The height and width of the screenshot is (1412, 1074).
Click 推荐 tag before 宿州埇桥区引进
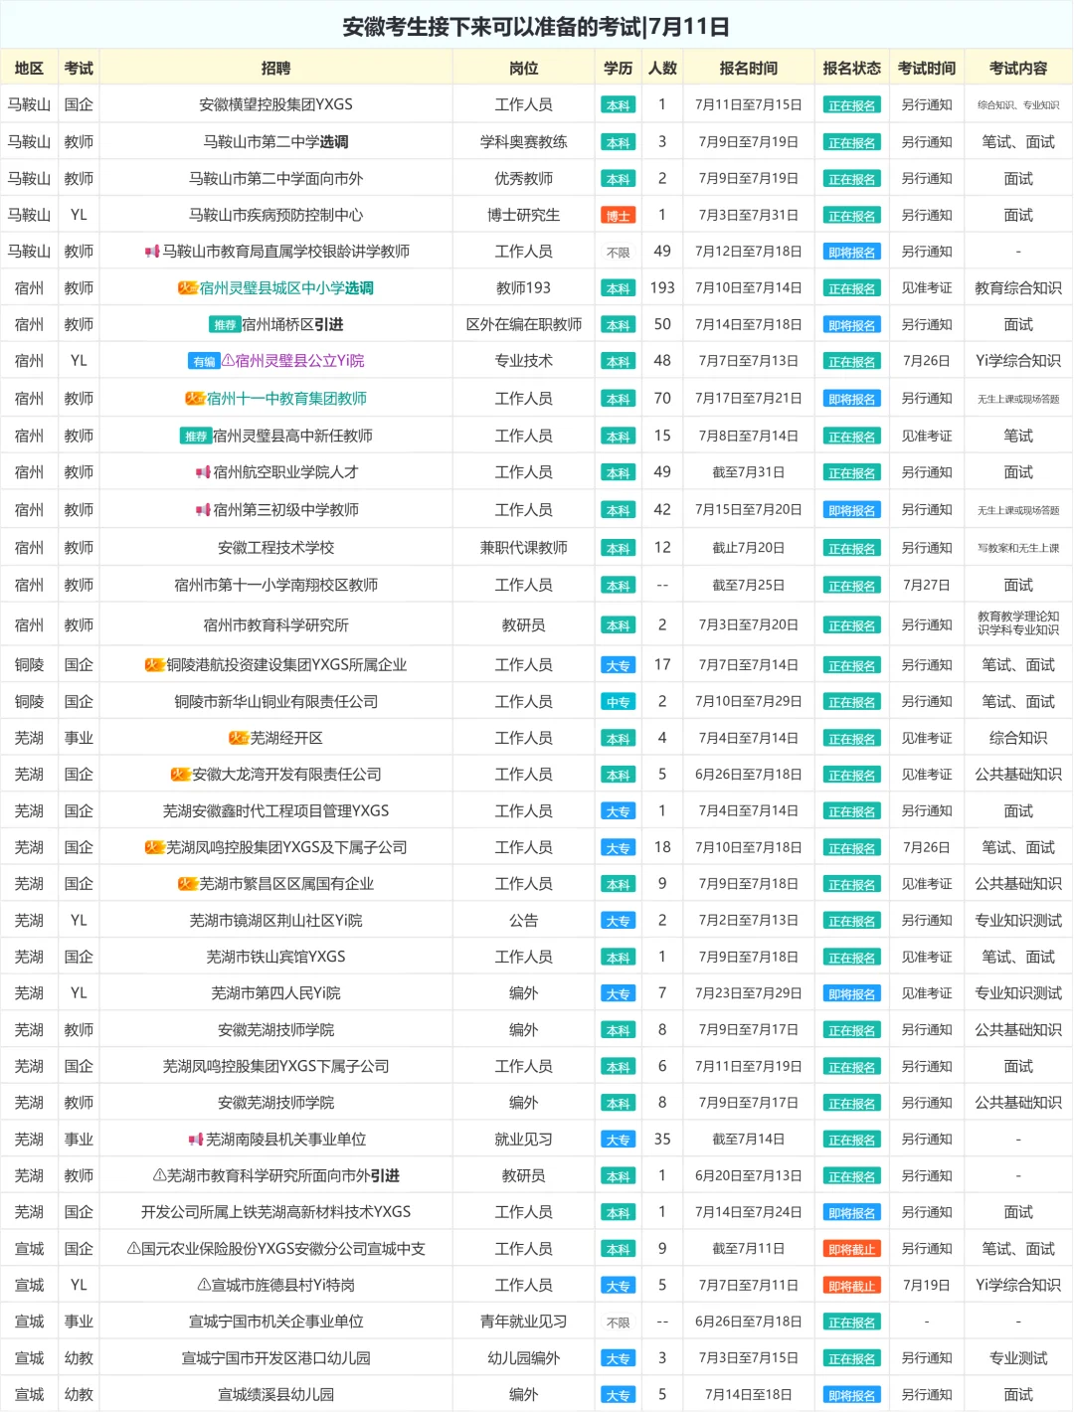(x=225, y=325)
